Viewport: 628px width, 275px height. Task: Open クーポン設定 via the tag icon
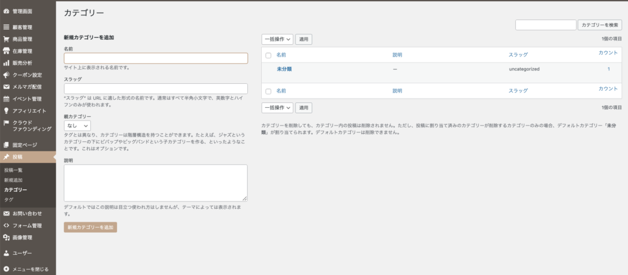click(x=6, y=75)
